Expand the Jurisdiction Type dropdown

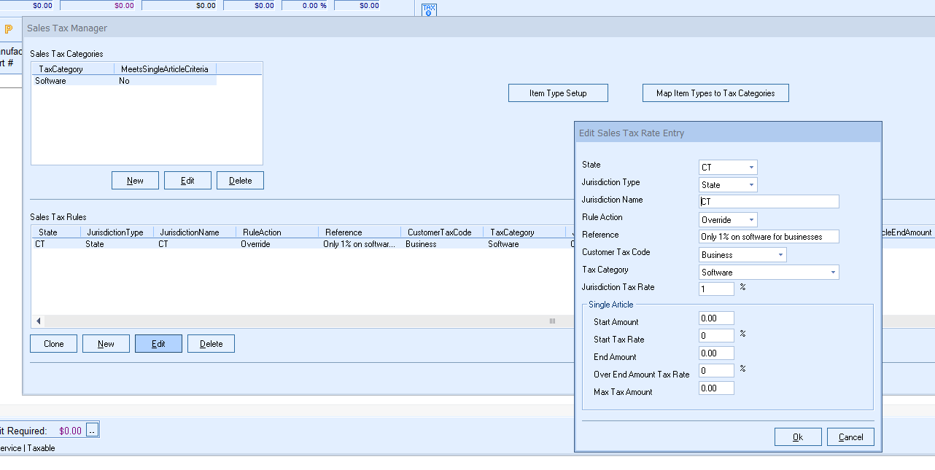751,185
